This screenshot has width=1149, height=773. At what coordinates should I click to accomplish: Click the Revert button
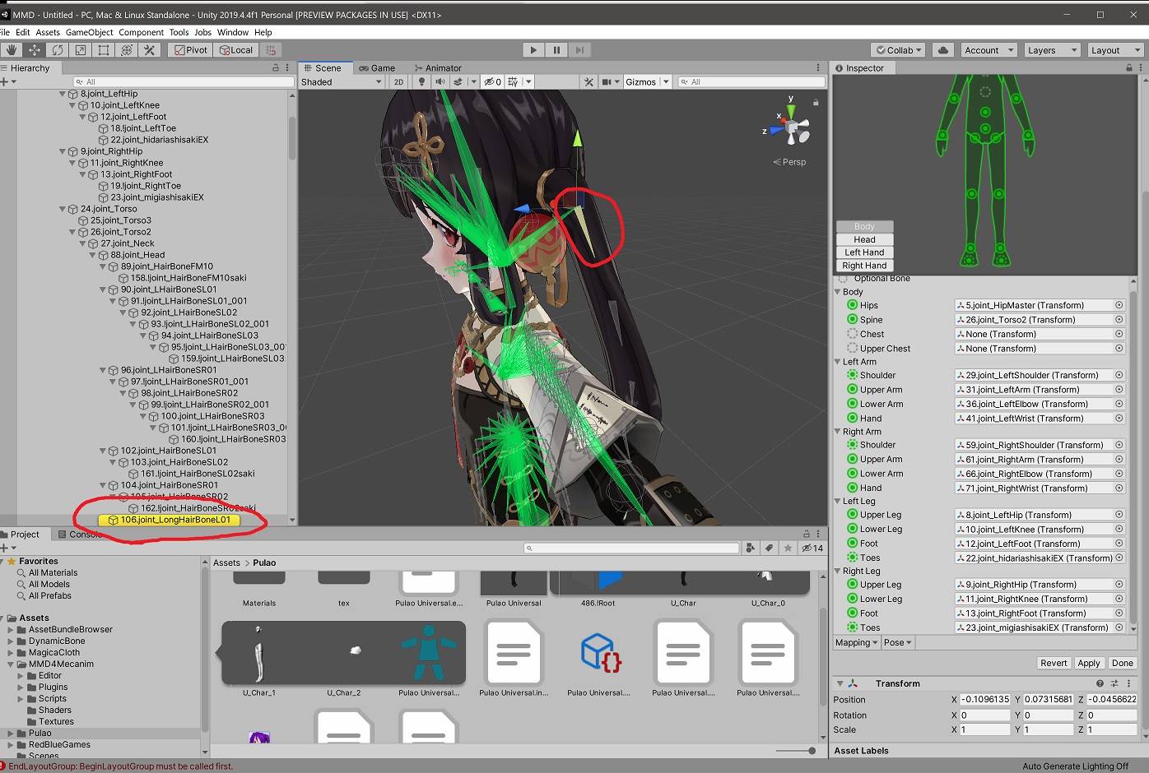point(1054,663)
